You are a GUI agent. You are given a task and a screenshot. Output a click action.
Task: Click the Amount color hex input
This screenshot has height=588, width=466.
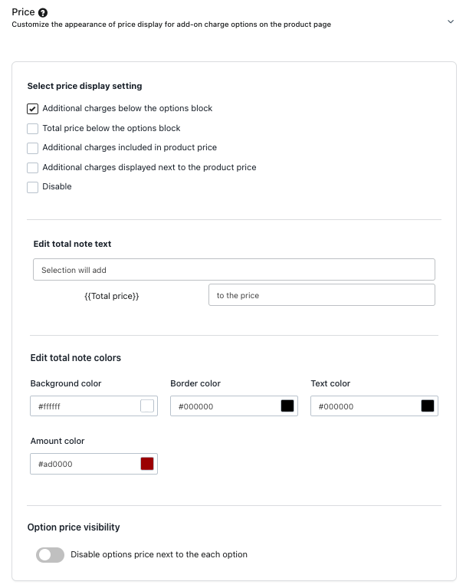[x=84, y=464]
